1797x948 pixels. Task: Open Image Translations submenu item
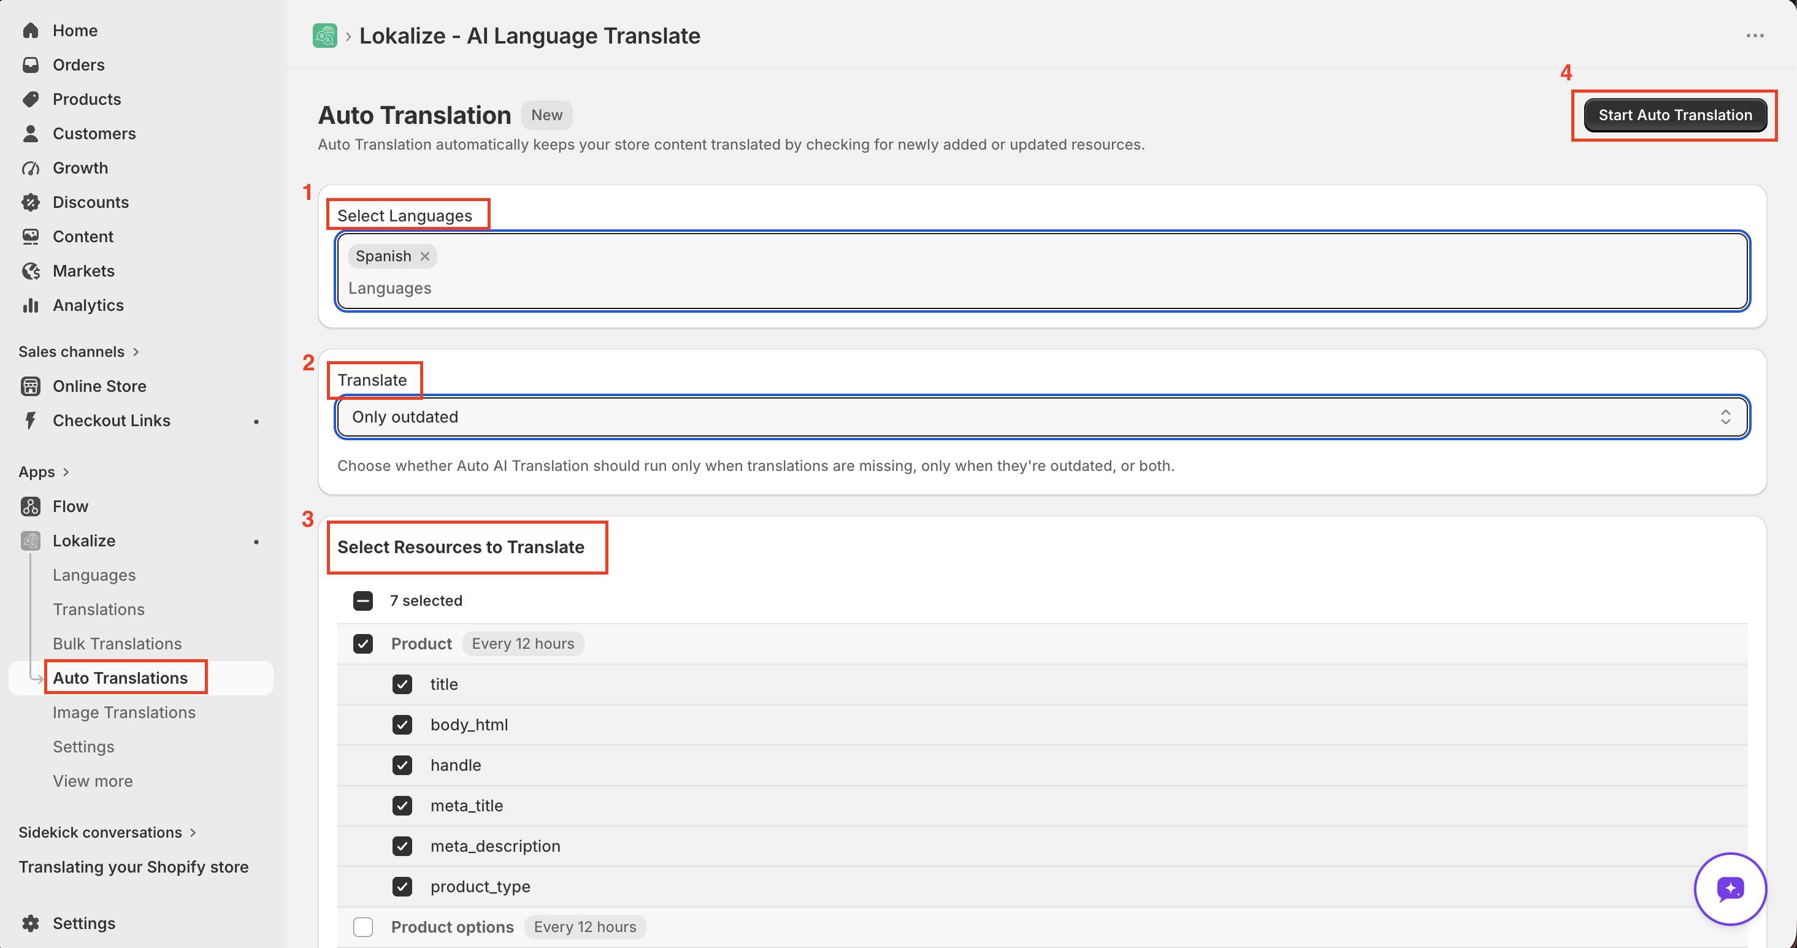point(124,712)
